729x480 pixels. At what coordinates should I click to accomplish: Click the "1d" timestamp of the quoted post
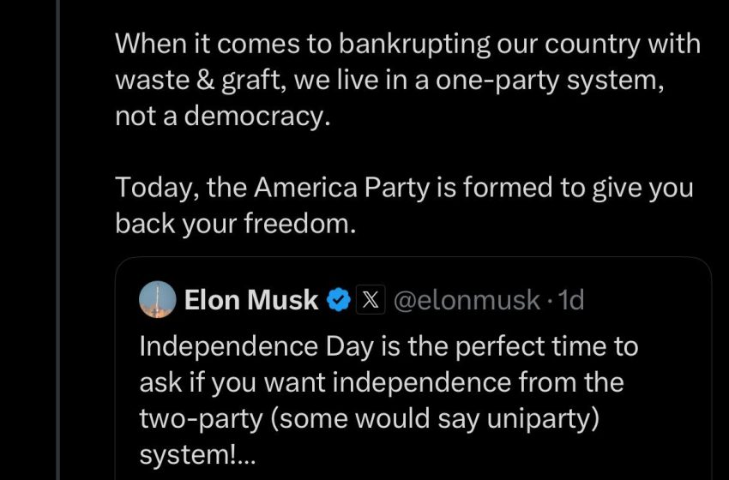pyautogui.click(x=570, y=300)
